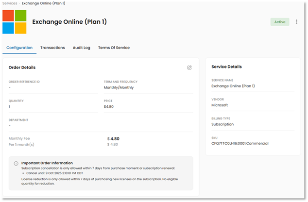Click the Cancel until 9 Oct 2025 line
The width and height of the screenshot is (308, 202).
click(x=54, y=173)
